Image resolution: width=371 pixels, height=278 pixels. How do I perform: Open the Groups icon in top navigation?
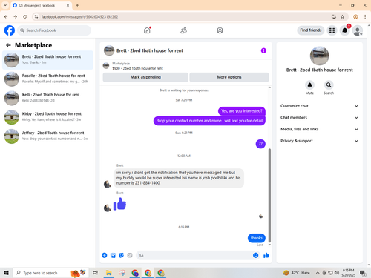(220, 30)
